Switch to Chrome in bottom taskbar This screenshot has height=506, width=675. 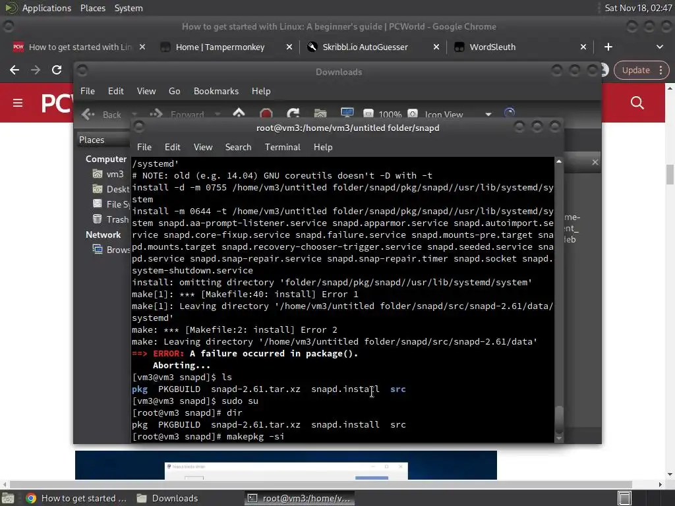pos(76,498)
